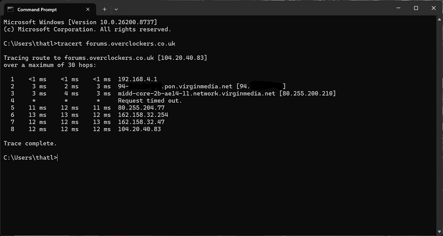Image resolution: width=443 pixels, height=236 pixels.
Task: Close the terminal window
Action: tap(434, 8)
